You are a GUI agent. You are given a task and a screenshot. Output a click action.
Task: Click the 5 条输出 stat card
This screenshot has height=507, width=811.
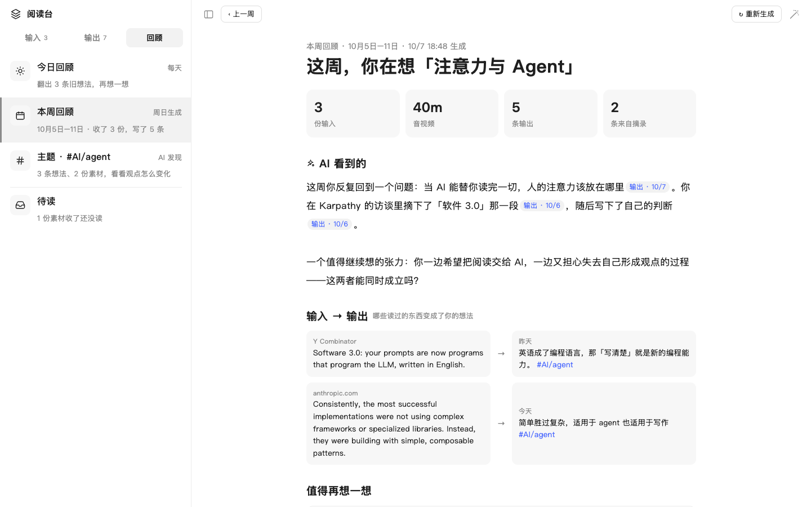click(551, 113)
